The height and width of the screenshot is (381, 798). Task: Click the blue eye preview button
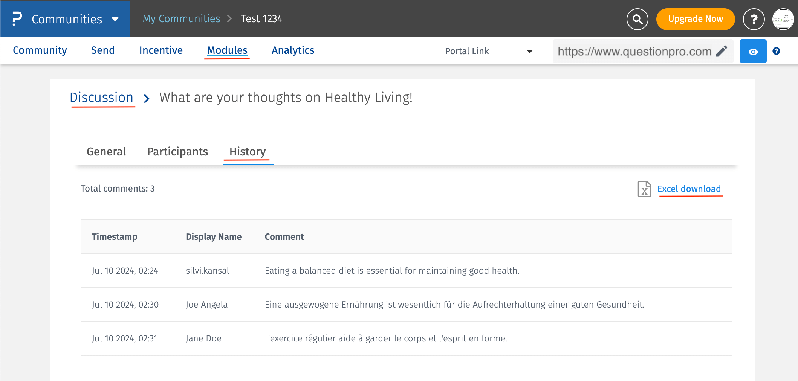click(753, 51)
